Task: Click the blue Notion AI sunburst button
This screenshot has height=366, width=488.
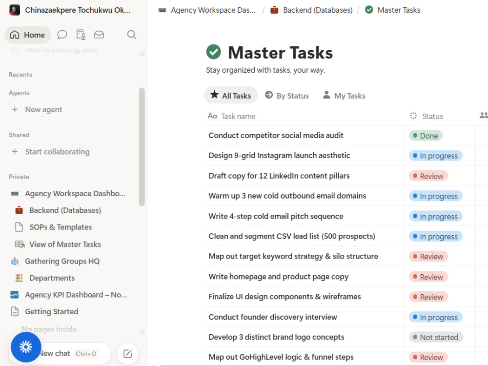Action: (26, 347)
